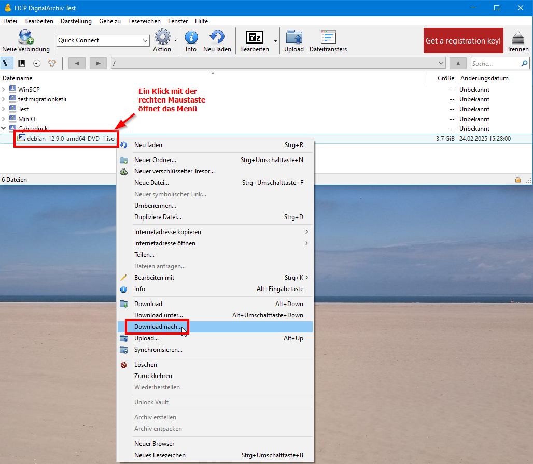Choose 'Löschen' from the context menu
Viewport: 533px width, 464px height.
pos(145,365)
